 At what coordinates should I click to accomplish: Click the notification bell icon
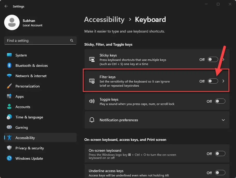(x=92, y=120)
